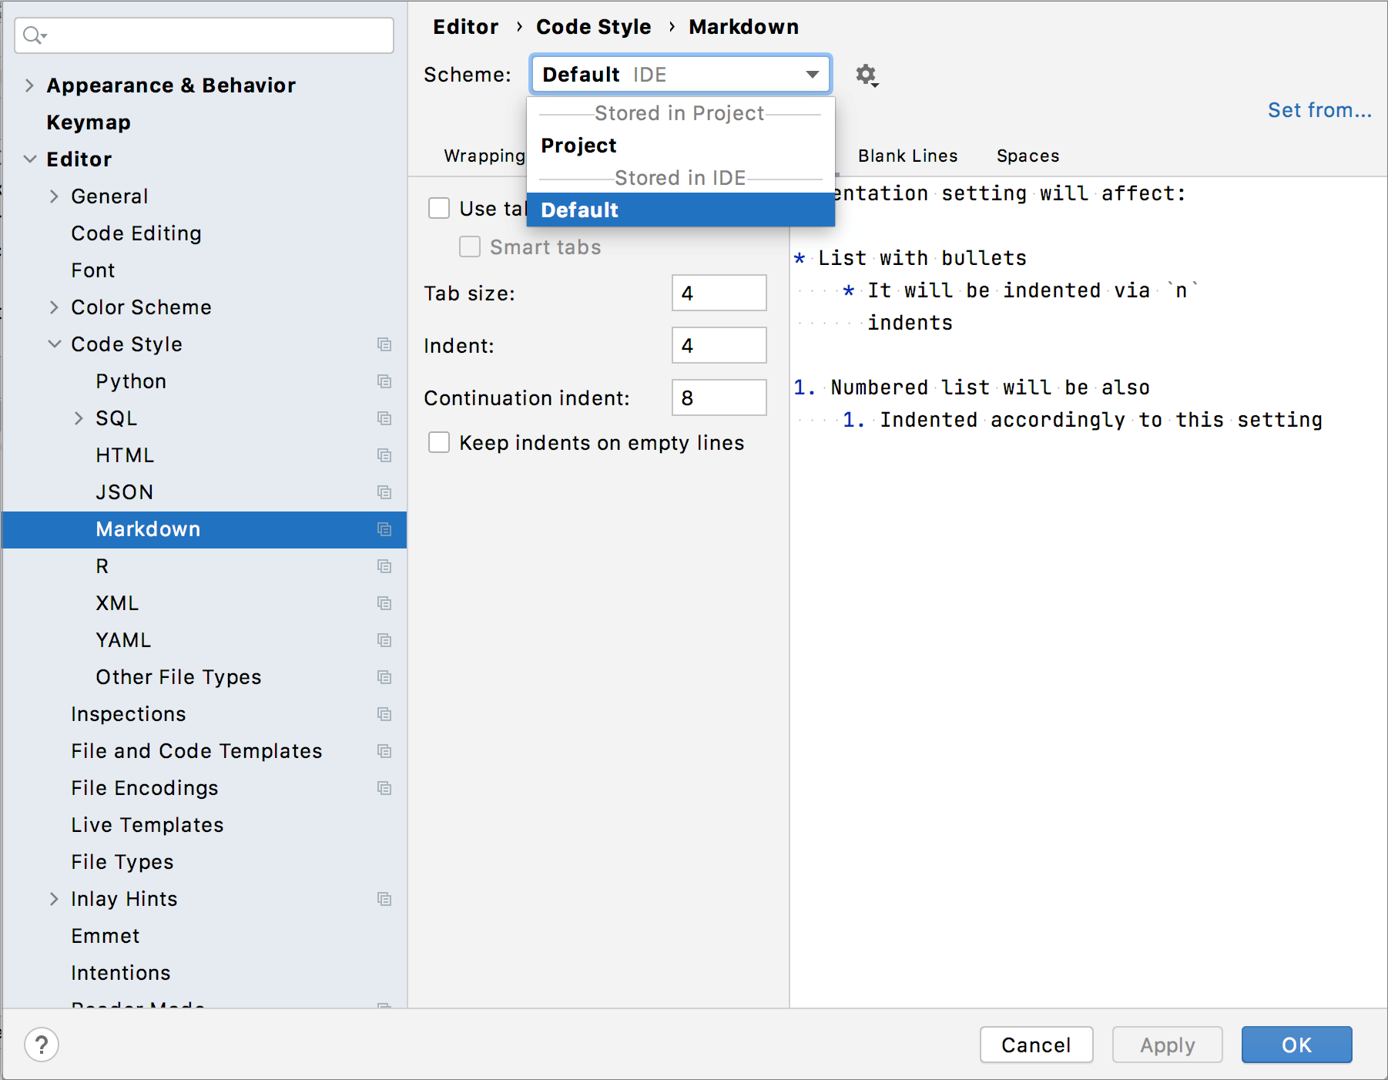Click the copy settings icon beside Markdown

click(384, 529)
